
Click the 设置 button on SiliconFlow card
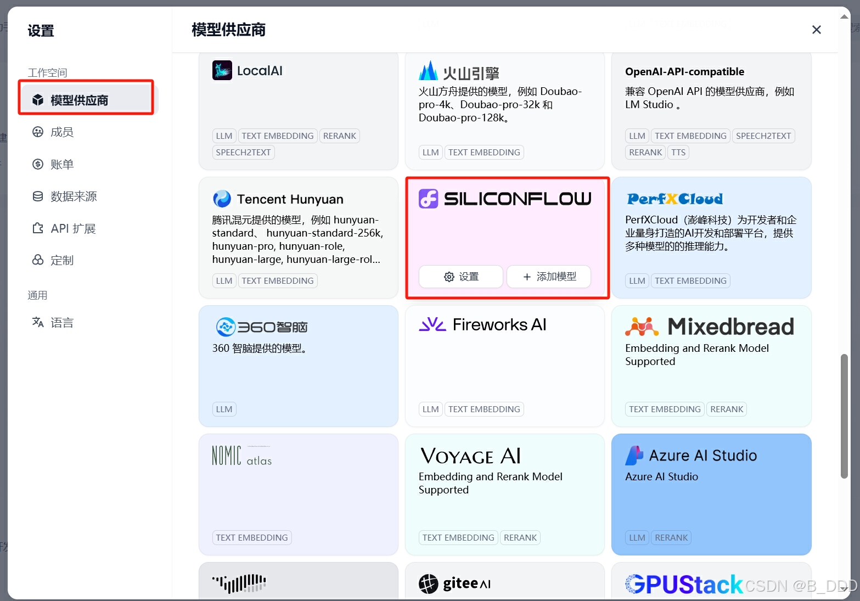click(461, 277)
